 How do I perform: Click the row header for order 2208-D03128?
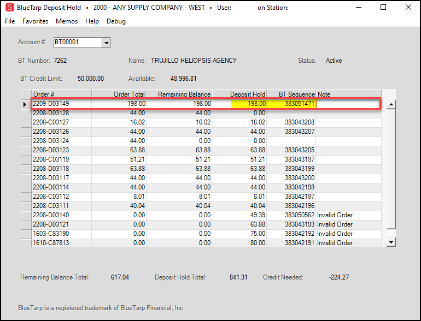coord(26,113)
